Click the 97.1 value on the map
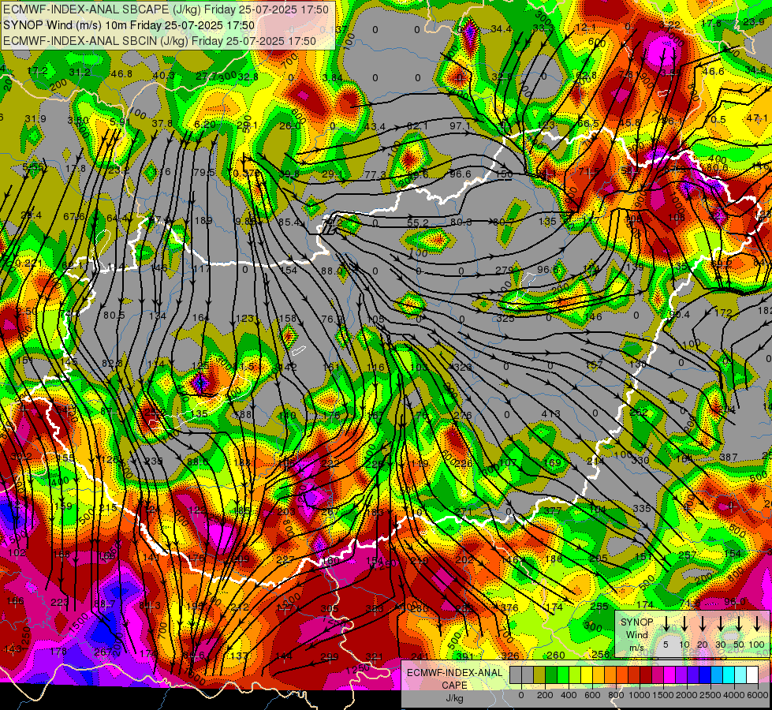The width and height of the screenshot is (772, 710). pyautogui.click(x=461, y=126)
